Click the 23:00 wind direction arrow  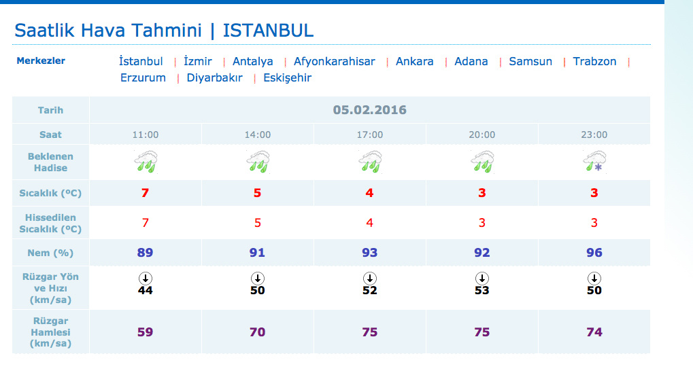[x=594, y=278]
